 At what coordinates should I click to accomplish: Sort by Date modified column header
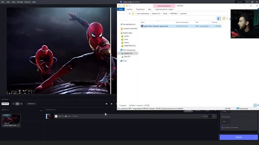pos(182,22)
